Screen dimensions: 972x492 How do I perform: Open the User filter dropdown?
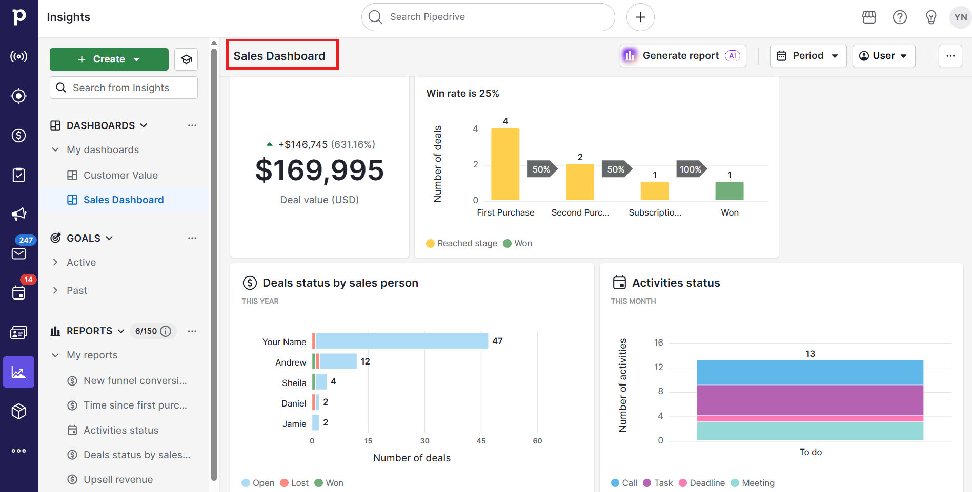click(883, 55)
